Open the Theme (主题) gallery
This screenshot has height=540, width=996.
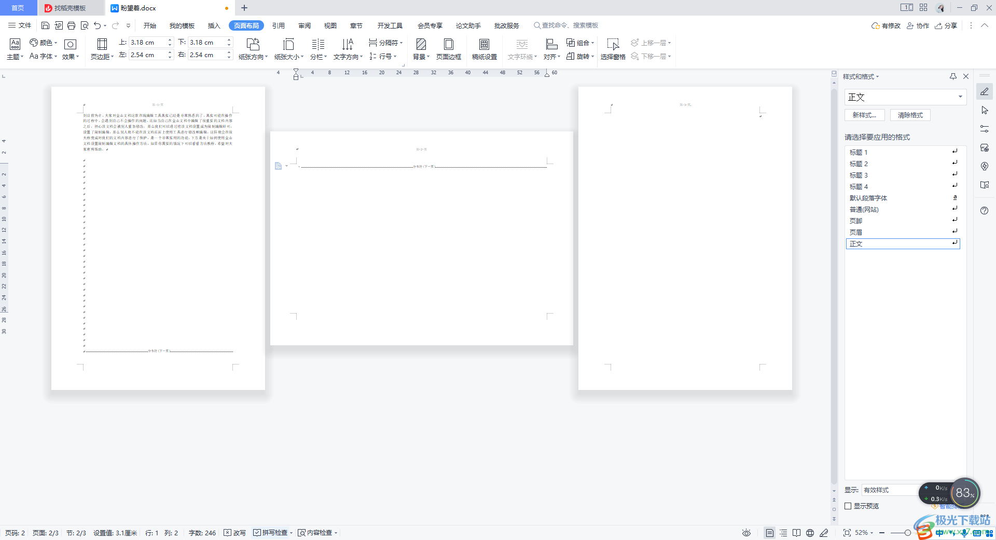coord(15,49)
